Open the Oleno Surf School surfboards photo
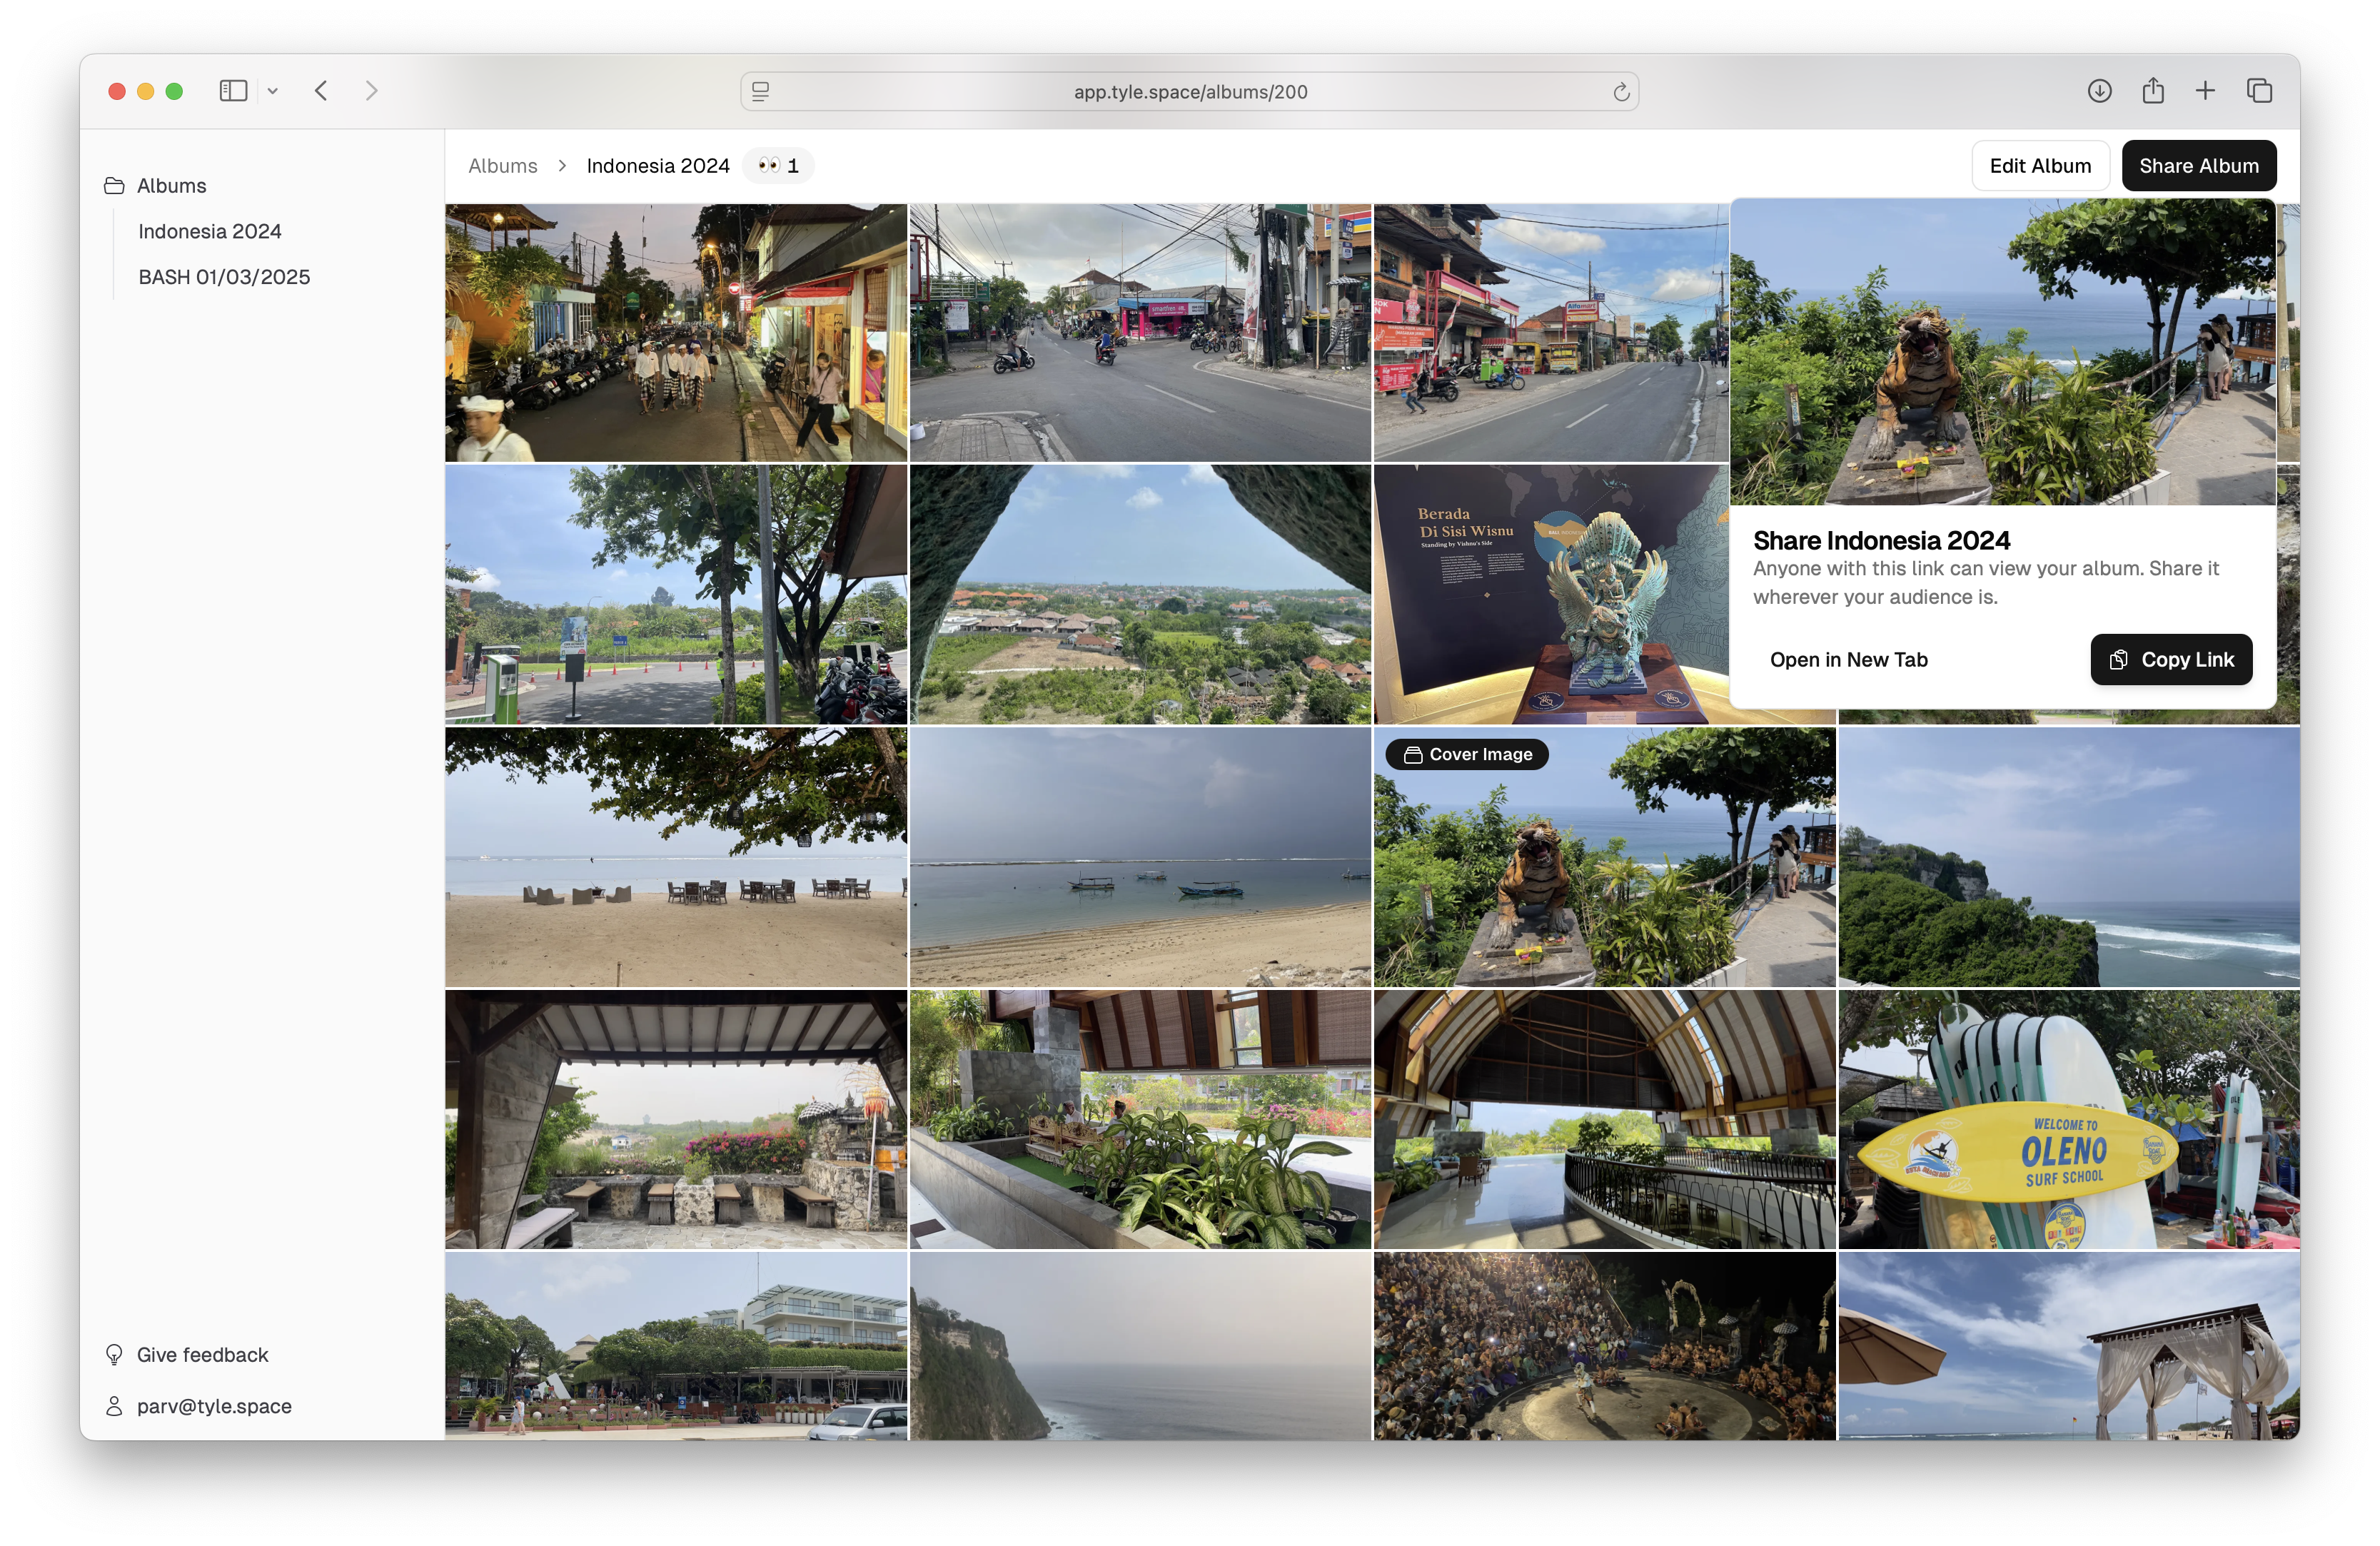The height and width of the screenshot is (1546, 2380). [x=2069, y=1120]
